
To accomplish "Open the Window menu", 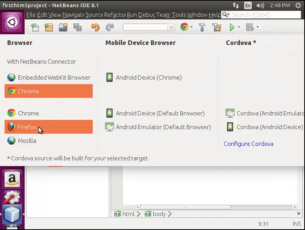I will point(197,15).
